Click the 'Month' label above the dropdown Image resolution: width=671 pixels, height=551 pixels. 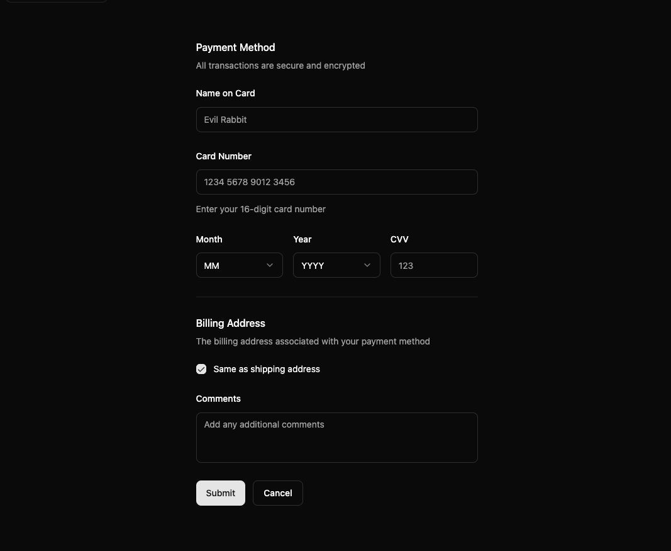coord(209,239)
